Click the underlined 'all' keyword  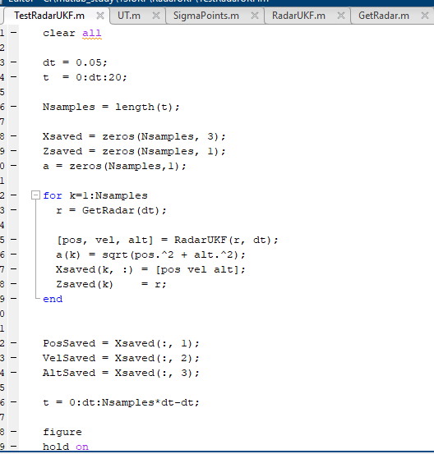point(92,34)
